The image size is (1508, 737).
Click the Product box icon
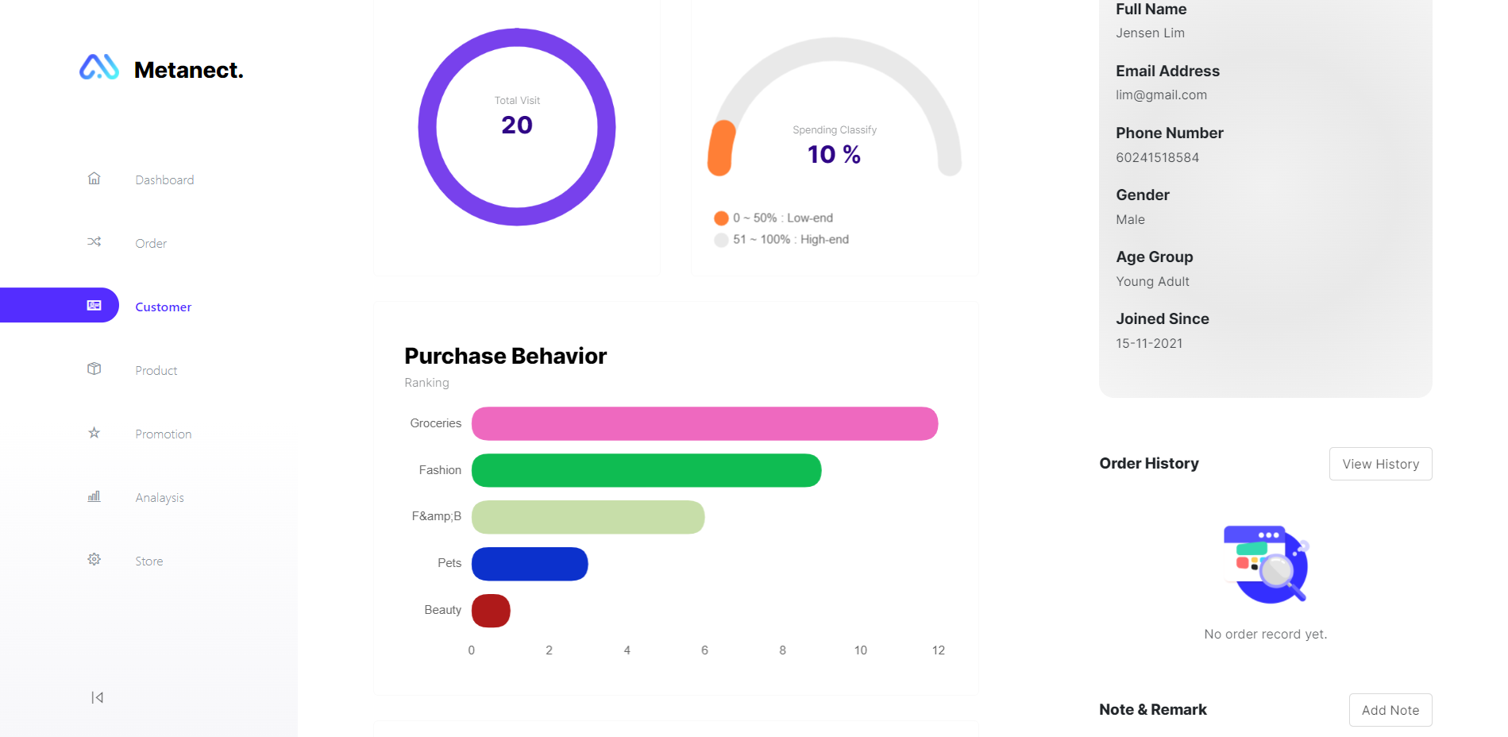click(x=94, y=369)
